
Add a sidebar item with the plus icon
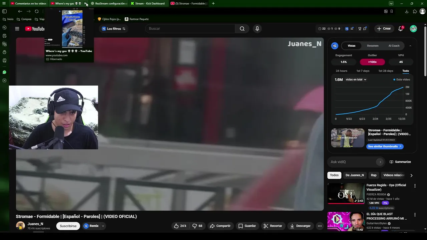coord(4,80)
